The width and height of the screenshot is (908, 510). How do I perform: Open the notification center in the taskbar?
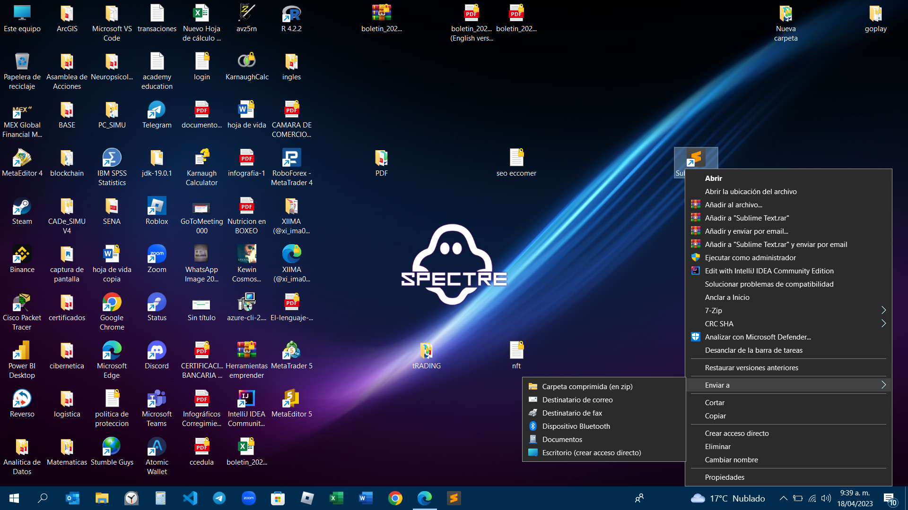[890, 499]
